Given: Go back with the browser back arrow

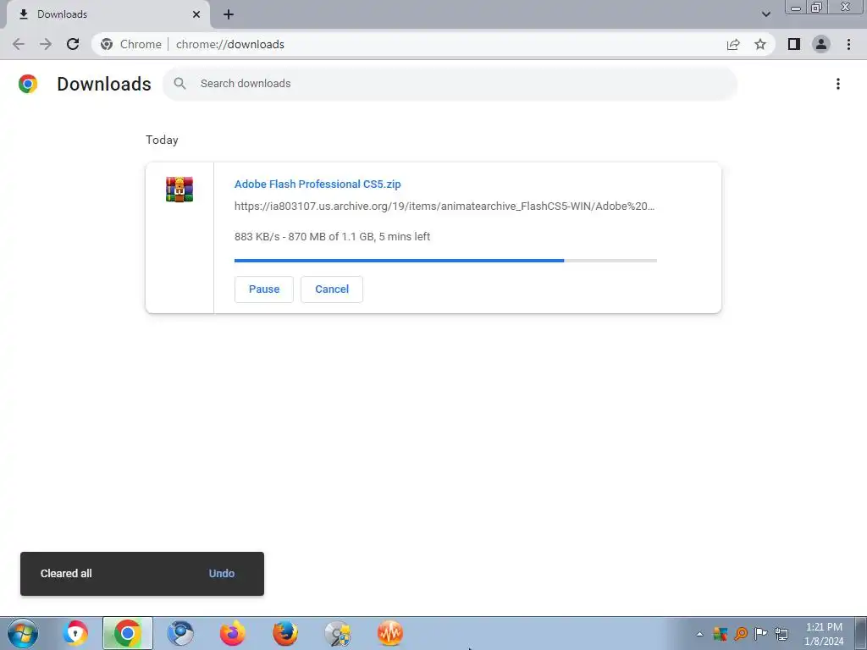Looking at the screenshot, I should tap(19, 44).
